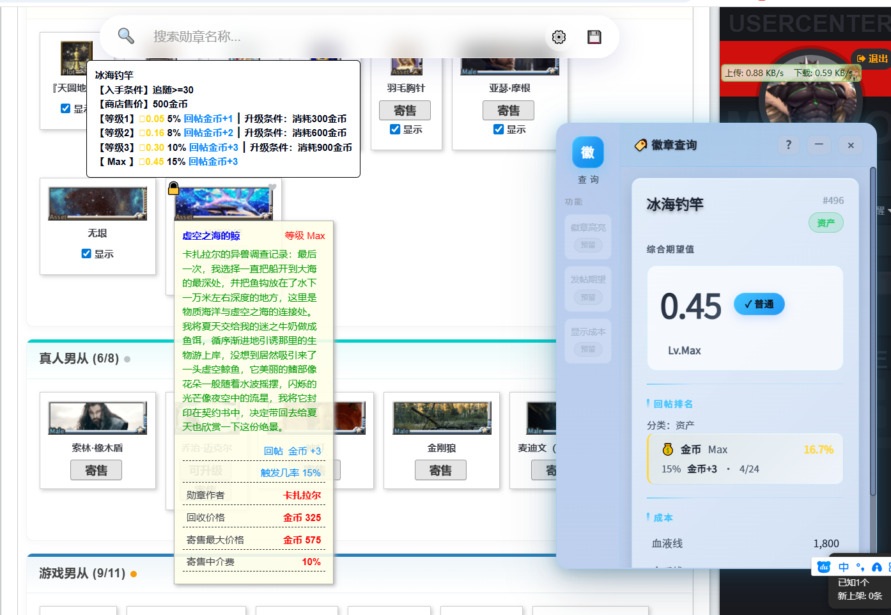
Task: Expand the 游戏男从 (9/11) section header
Action: (x=82, y=573)
